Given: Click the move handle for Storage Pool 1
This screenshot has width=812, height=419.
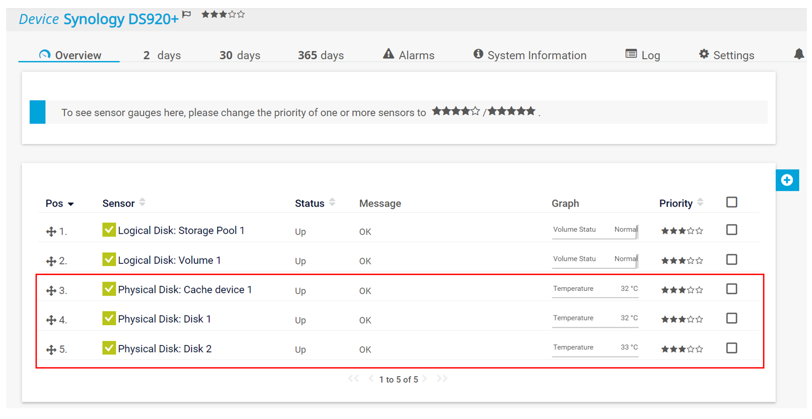Looking at the screenshot, I should tap(51, 232).
